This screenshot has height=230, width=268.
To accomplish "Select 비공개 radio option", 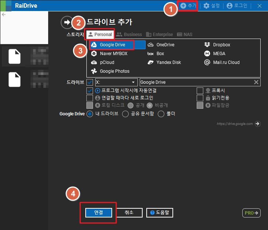I will (150, 105).
